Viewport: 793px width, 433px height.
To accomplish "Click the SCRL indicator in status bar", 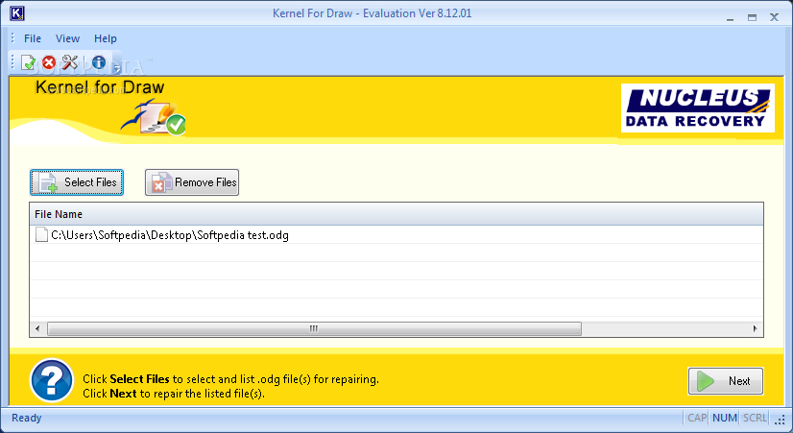I will pyautogui.click(x=755, y=418).
